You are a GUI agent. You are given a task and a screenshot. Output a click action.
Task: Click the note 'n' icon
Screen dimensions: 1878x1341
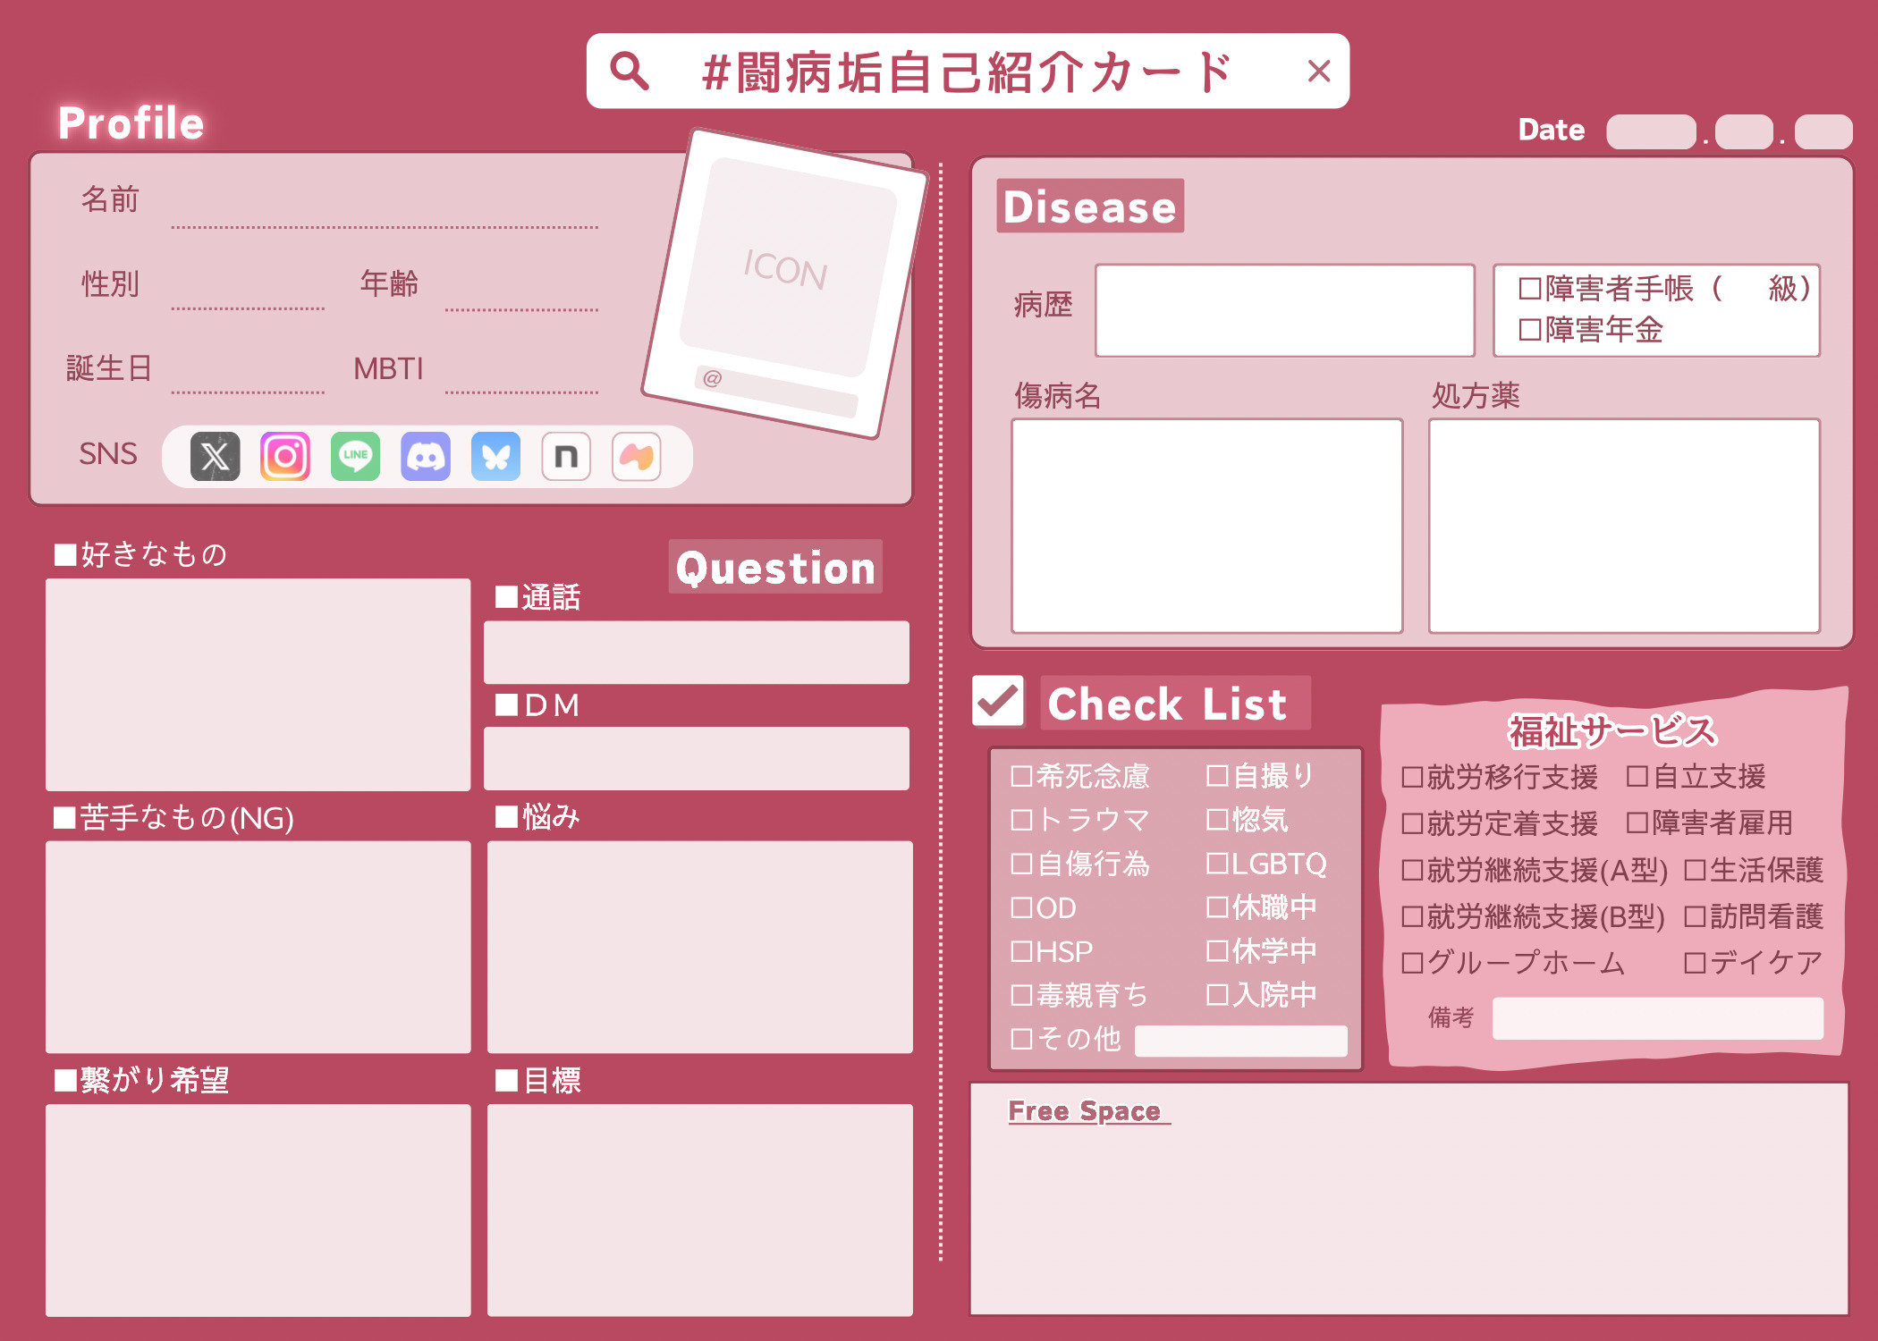(x=565, y=457)
